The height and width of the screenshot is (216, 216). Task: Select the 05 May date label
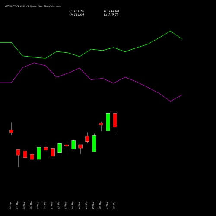24,205
